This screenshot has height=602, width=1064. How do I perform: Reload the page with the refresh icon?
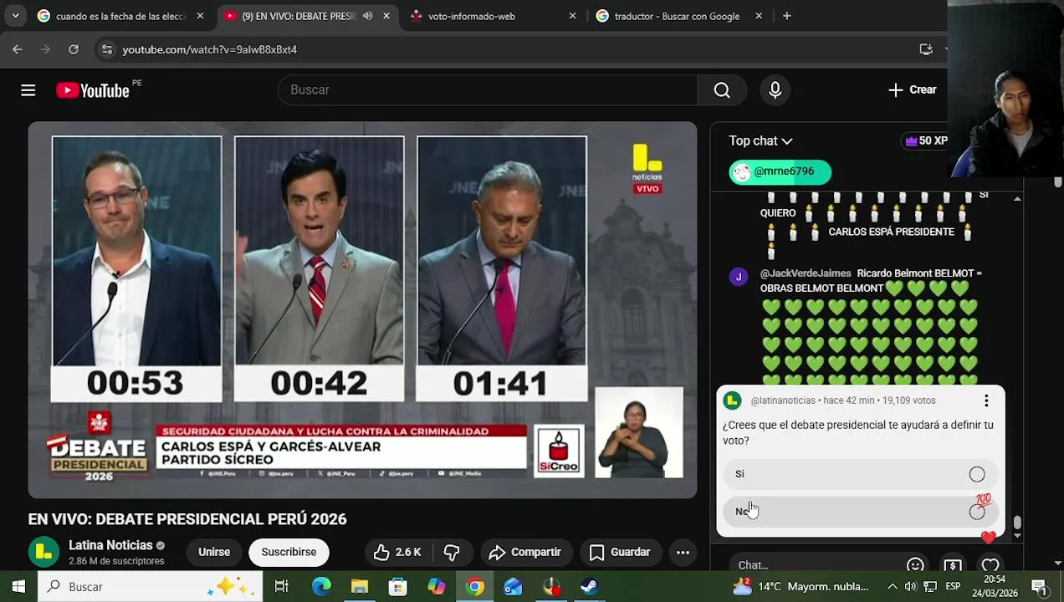pos(74,49)
